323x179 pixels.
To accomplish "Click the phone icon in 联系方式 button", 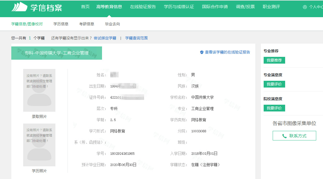I will point(285,136).
